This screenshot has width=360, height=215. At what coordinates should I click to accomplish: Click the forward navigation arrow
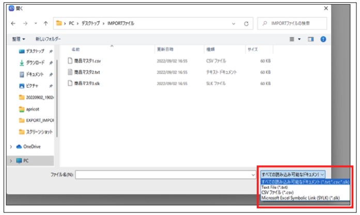[24, 24]
